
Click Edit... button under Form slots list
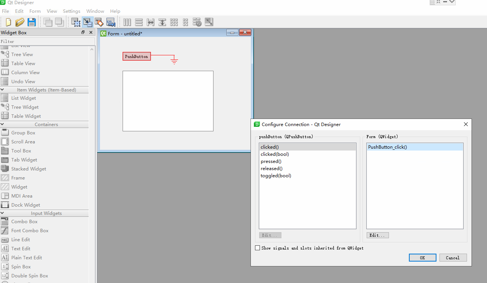(x=377, y=235)
